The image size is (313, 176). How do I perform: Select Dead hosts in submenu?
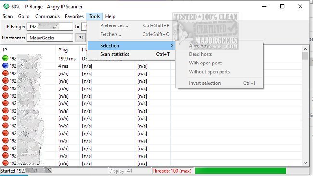(200, 54)
